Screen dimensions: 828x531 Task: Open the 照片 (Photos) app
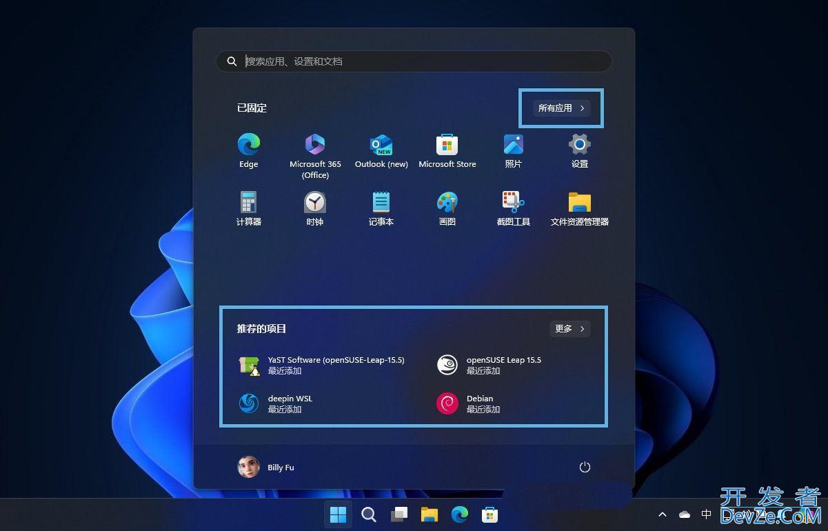514,151
